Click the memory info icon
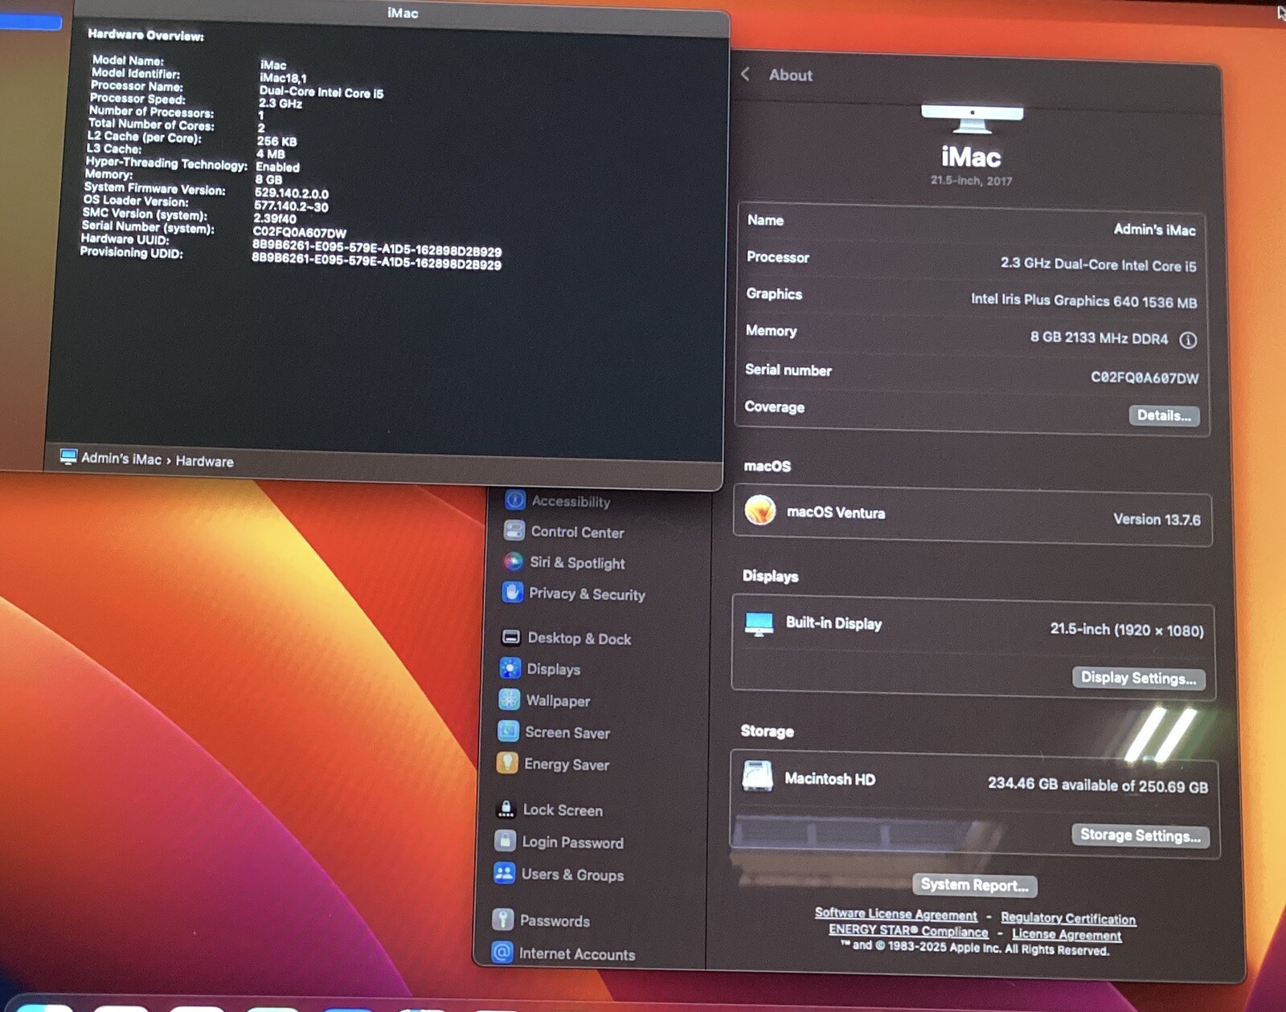This screenshot has width=1286, height=1012. (x=1188, y=340)
